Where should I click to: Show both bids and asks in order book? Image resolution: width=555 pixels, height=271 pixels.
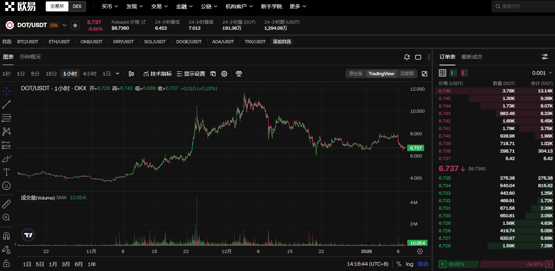coord(443,73)
